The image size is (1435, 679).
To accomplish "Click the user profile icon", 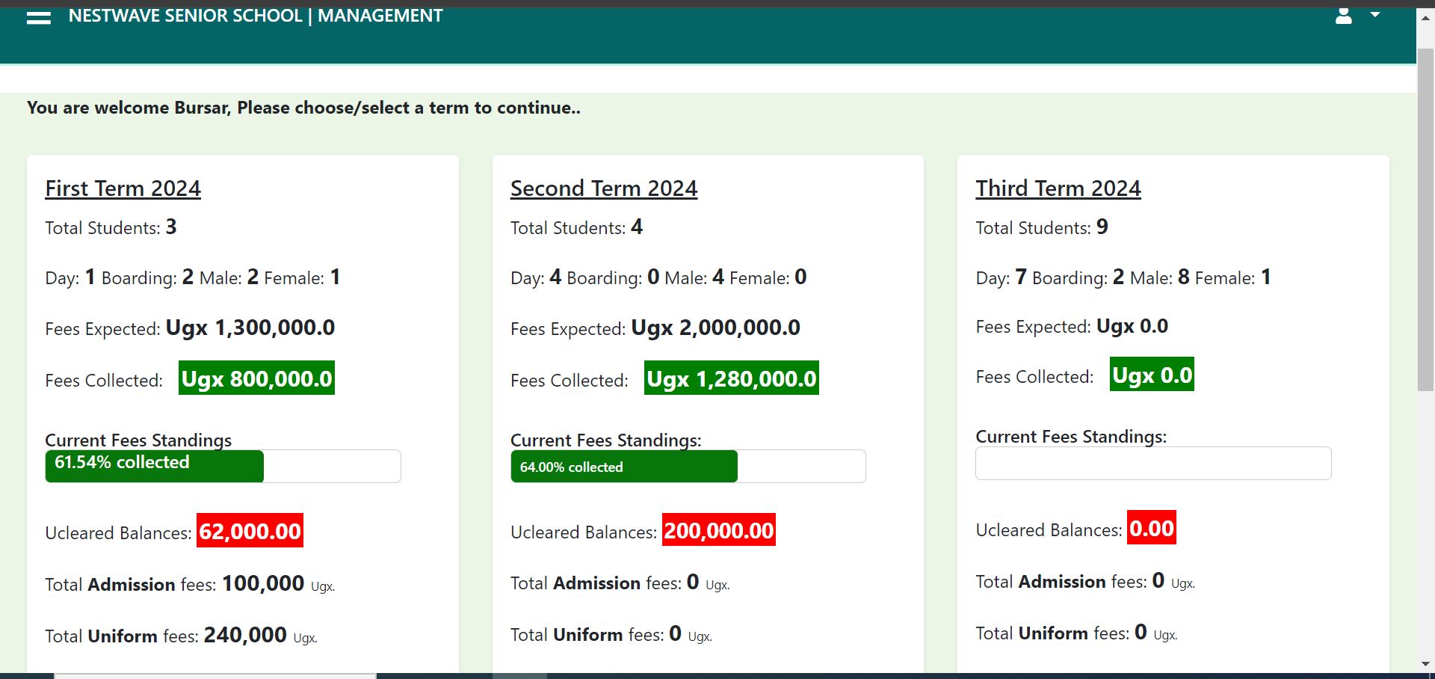I will pos(1343,16).
